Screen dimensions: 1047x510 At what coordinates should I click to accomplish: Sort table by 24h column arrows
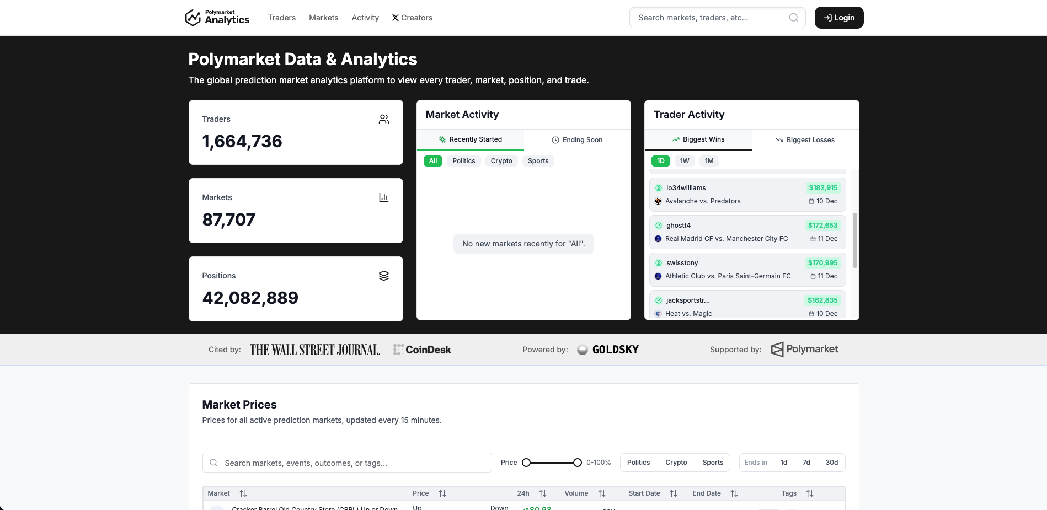pyautogui.click(x=543, y=493)
